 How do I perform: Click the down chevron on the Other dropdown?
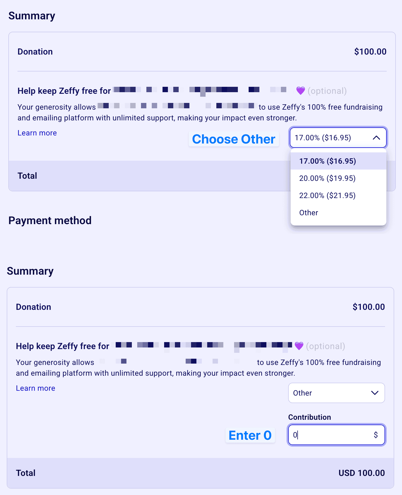coord(375,393)
